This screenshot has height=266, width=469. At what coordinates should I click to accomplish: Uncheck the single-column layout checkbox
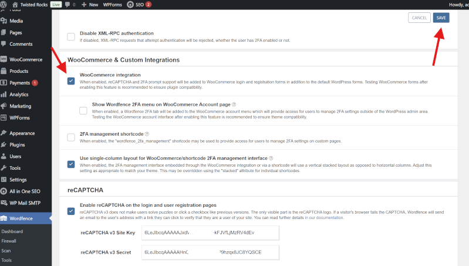click(71, 164)
